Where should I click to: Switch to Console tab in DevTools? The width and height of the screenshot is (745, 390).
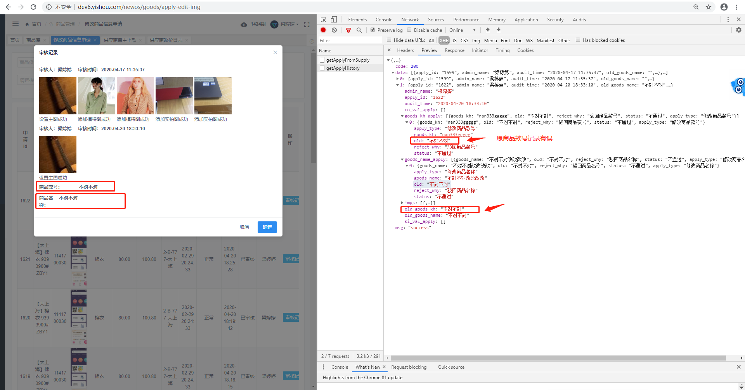pos(384,19)
